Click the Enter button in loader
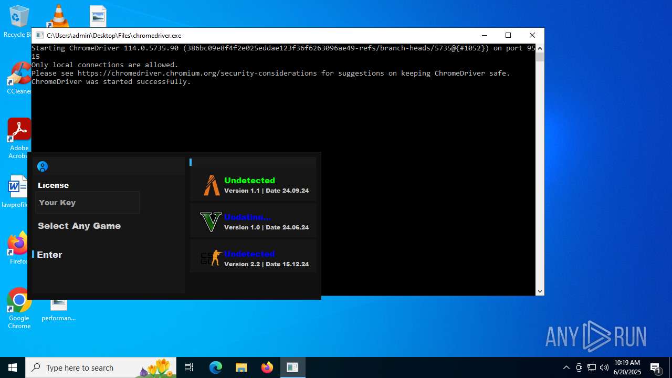This screenshot has height=378, width=672. [49, 255]
